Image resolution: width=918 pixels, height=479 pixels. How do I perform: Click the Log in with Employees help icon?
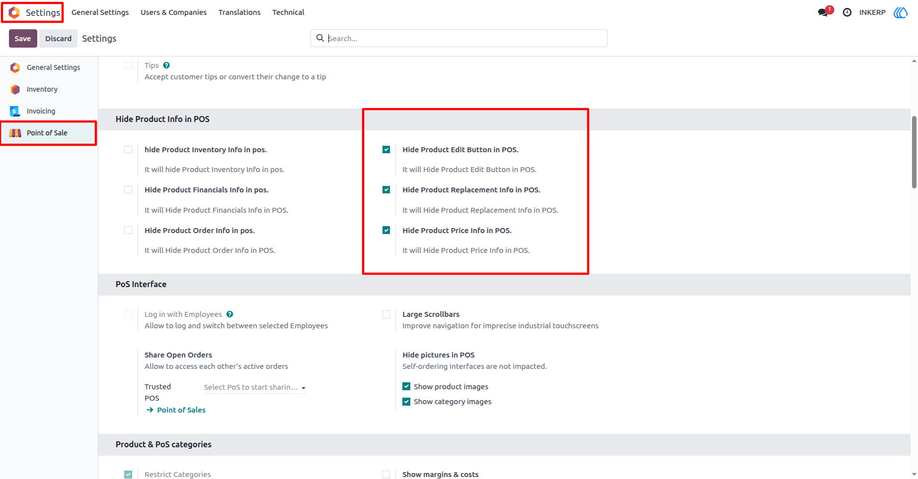tap(229, 314)
